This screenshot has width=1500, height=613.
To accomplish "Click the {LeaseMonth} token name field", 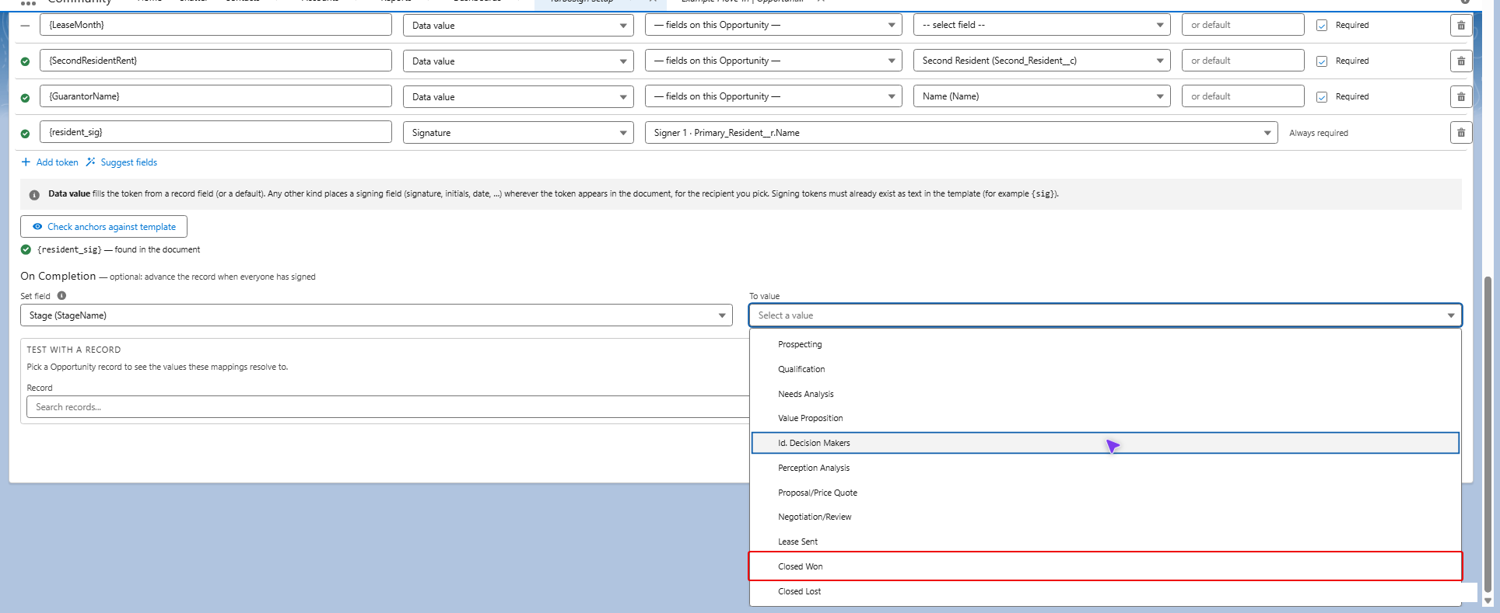I will 216,25.
